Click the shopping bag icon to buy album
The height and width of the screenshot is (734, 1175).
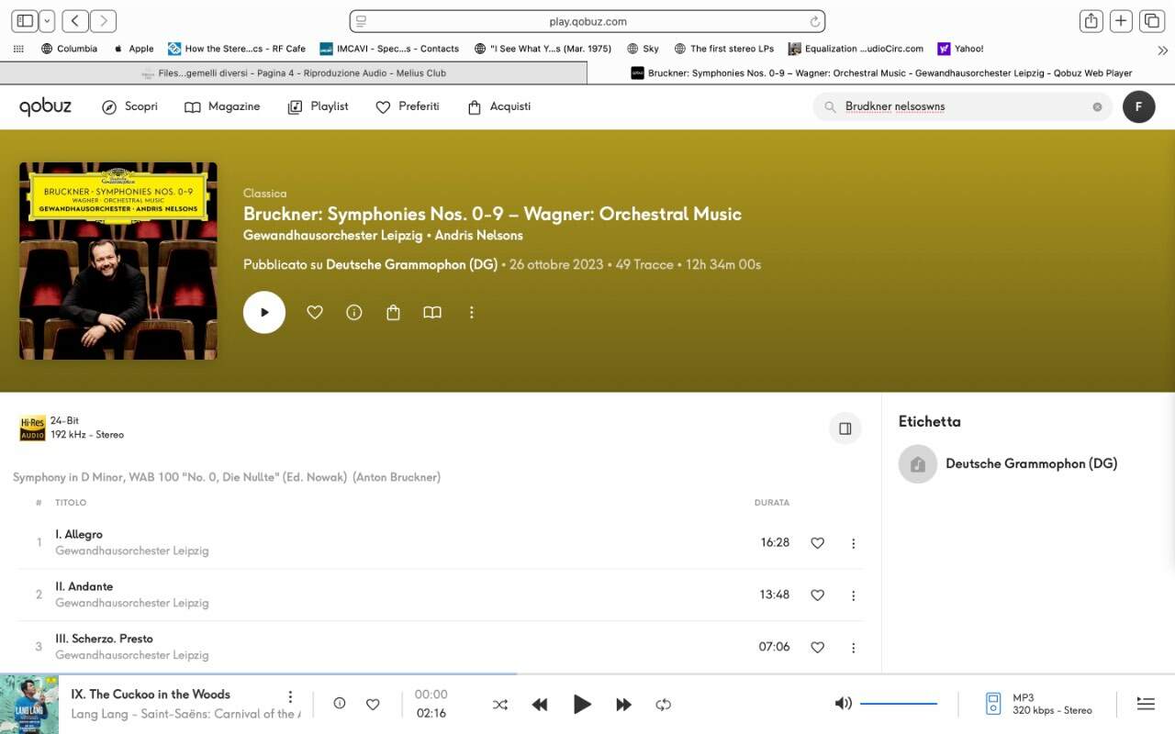[393, 313]
